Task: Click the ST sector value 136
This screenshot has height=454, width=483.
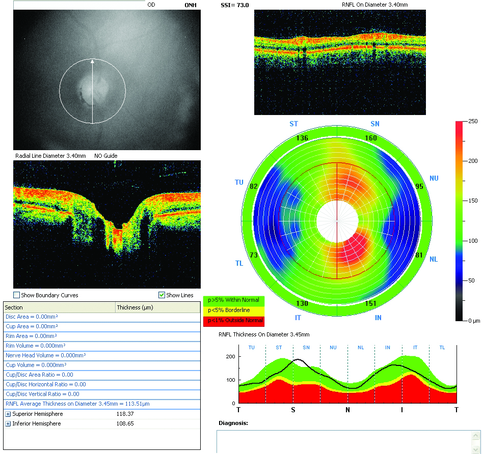Action: coord(302,138)
